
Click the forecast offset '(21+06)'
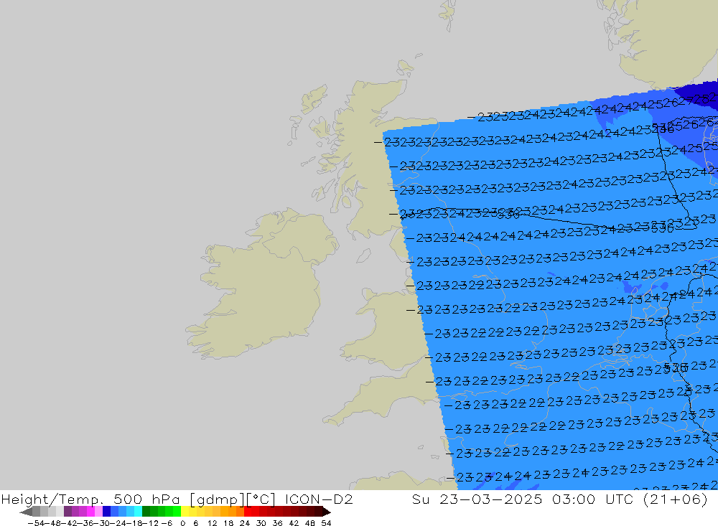pyautogui.click(x=676, y=499)
